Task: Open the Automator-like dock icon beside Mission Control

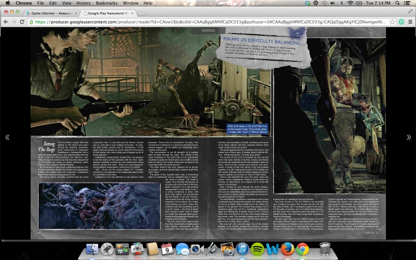Action: [137, 250]
